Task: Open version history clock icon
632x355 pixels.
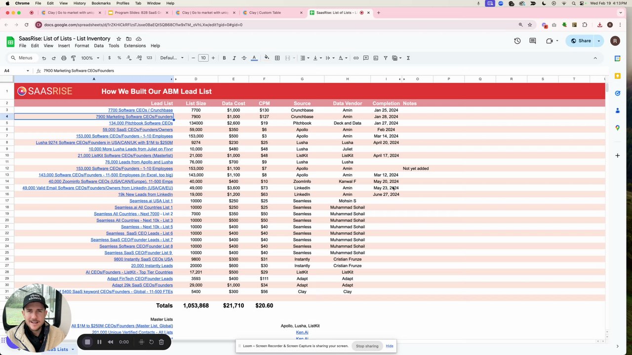Action: 517,41
